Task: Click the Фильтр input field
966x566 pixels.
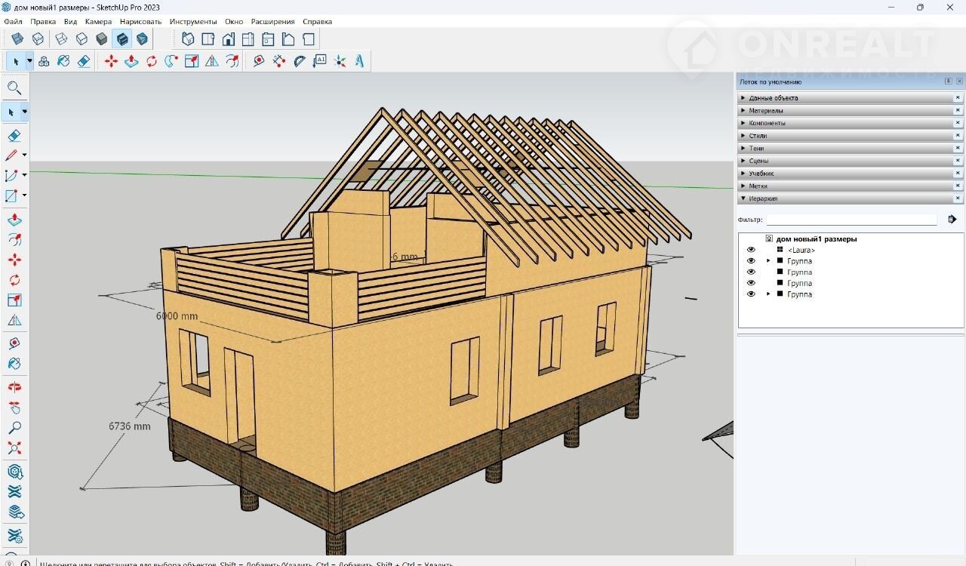Action: 851,220
